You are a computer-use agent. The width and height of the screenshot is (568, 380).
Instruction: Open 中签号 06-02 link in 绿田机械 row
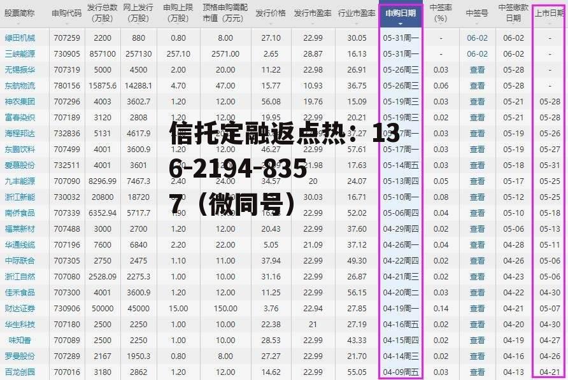click(x=477, y=38)
